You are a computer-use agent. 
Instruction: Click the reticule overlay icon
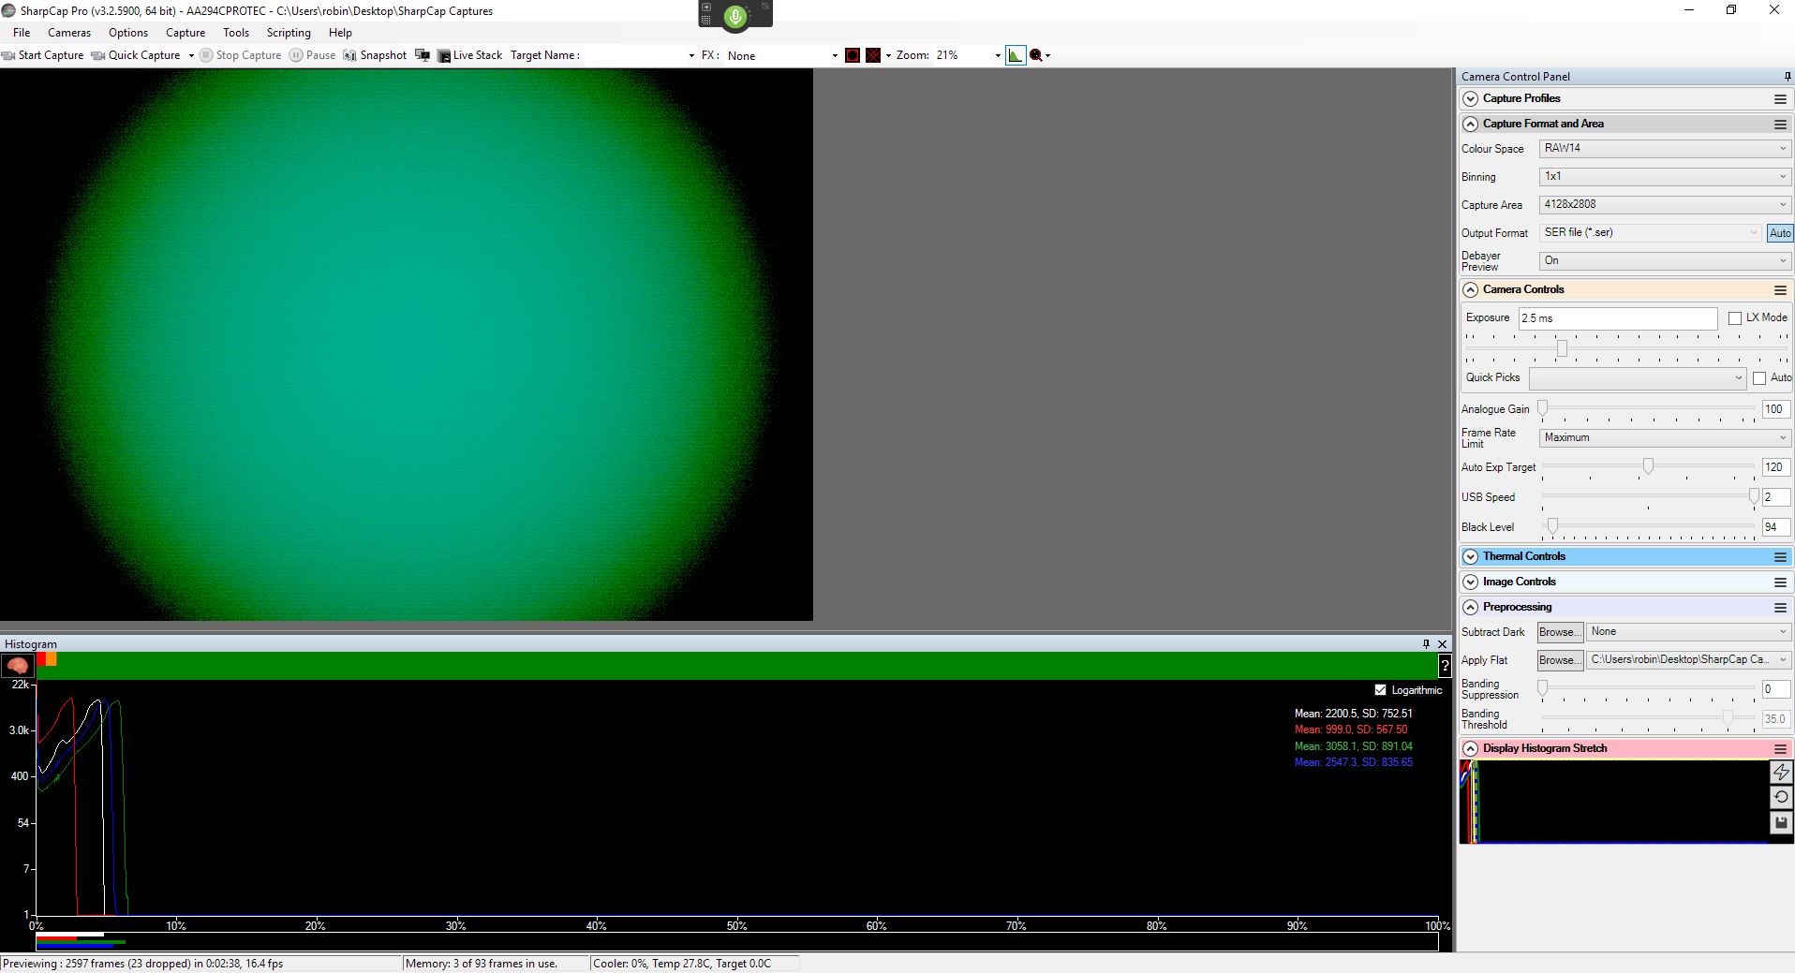pos(873,55)
